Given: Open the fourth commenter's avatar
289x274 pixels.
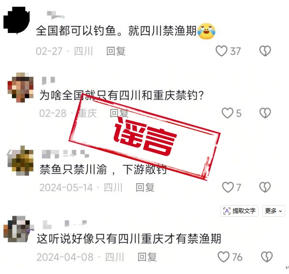Looking at the screenshot, I should point(19,229).
